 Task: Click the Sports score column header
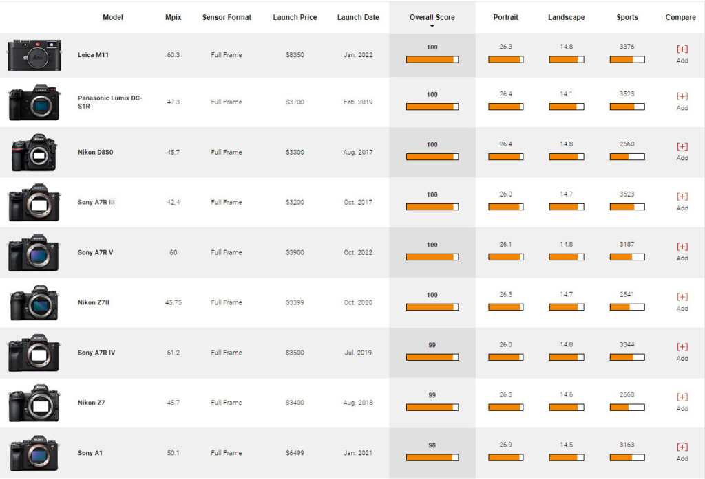[x=627, y=17]
